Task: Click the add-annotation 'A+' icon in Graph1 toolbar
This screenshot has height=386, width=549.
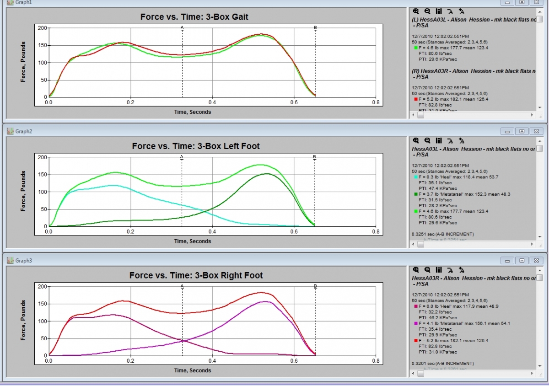Action: click(462, 11)
